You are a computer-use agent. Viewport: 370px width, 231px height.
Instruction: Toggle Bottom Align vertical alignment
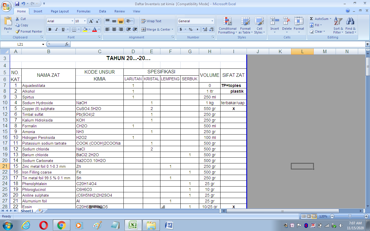(x=121, y=21)
